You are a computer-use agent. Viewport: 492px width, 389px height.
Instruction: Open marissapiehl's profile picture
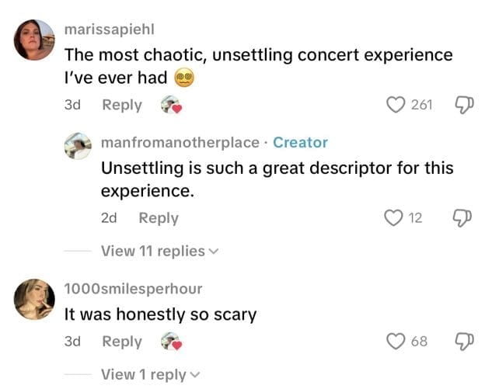34,40
